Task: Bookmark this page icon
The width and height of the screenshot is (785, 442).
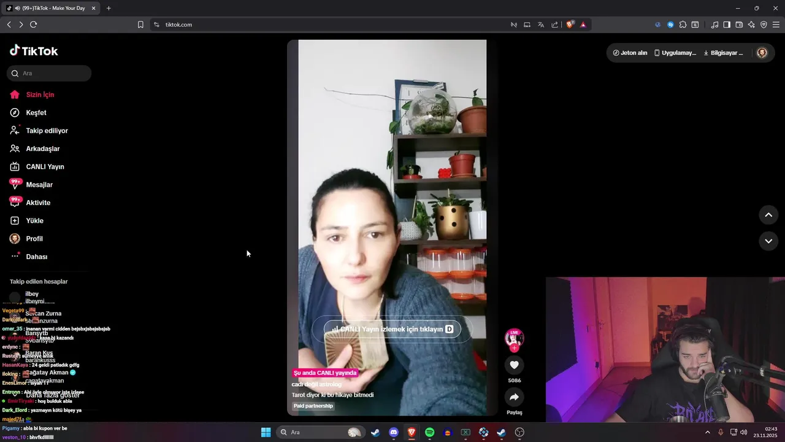Action: (x=140, y=25)
